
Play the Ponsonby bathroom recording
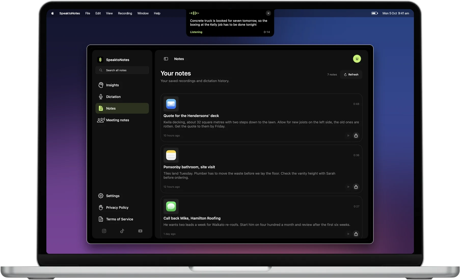[x=348, y=187]
